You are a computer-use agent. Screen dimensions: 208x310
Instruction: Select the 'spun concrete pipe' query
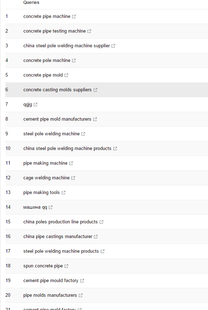[x=43, y=266]
